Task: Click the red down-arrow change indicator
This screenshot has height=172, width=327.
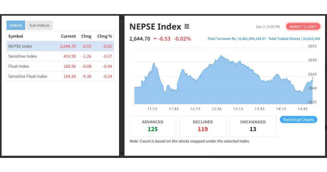Action: point(155,39)
